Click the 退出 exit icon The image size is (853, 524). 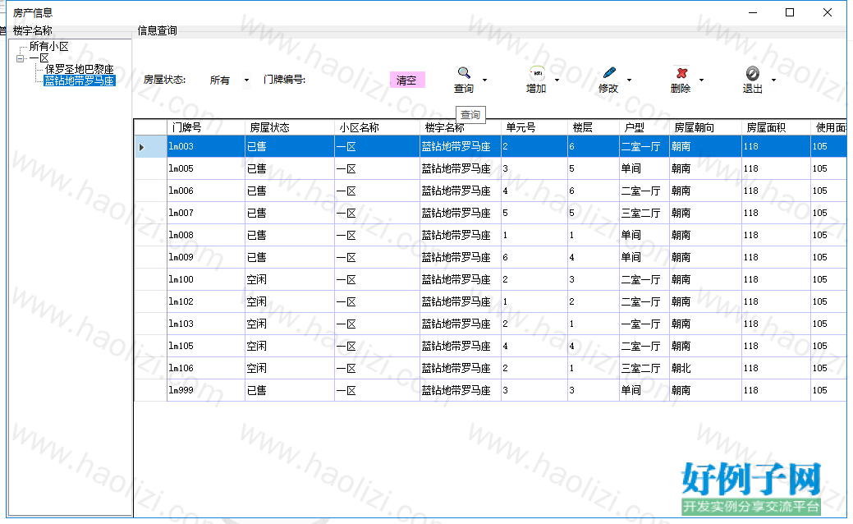click(x=752, y=73)
